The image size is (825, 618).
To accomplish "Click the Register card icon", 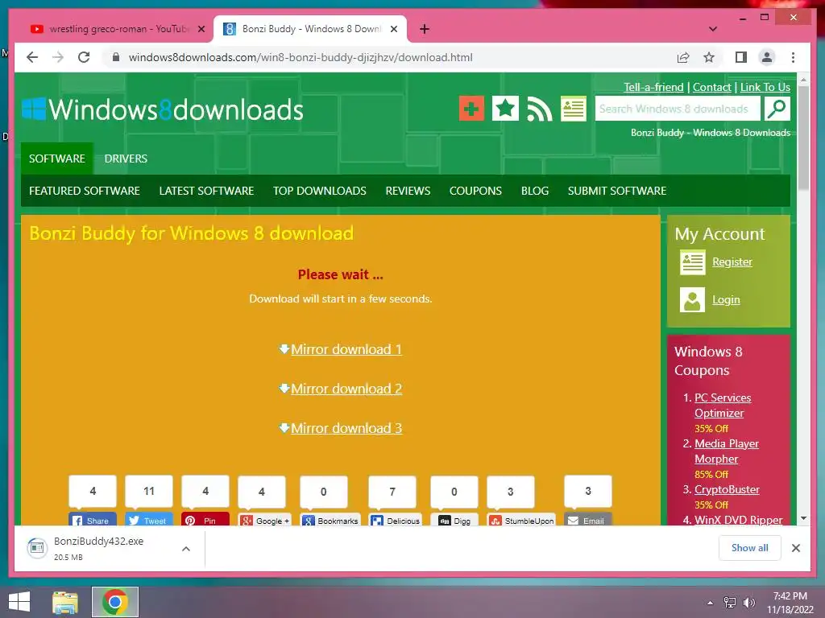I will click(x=692, y=262).
